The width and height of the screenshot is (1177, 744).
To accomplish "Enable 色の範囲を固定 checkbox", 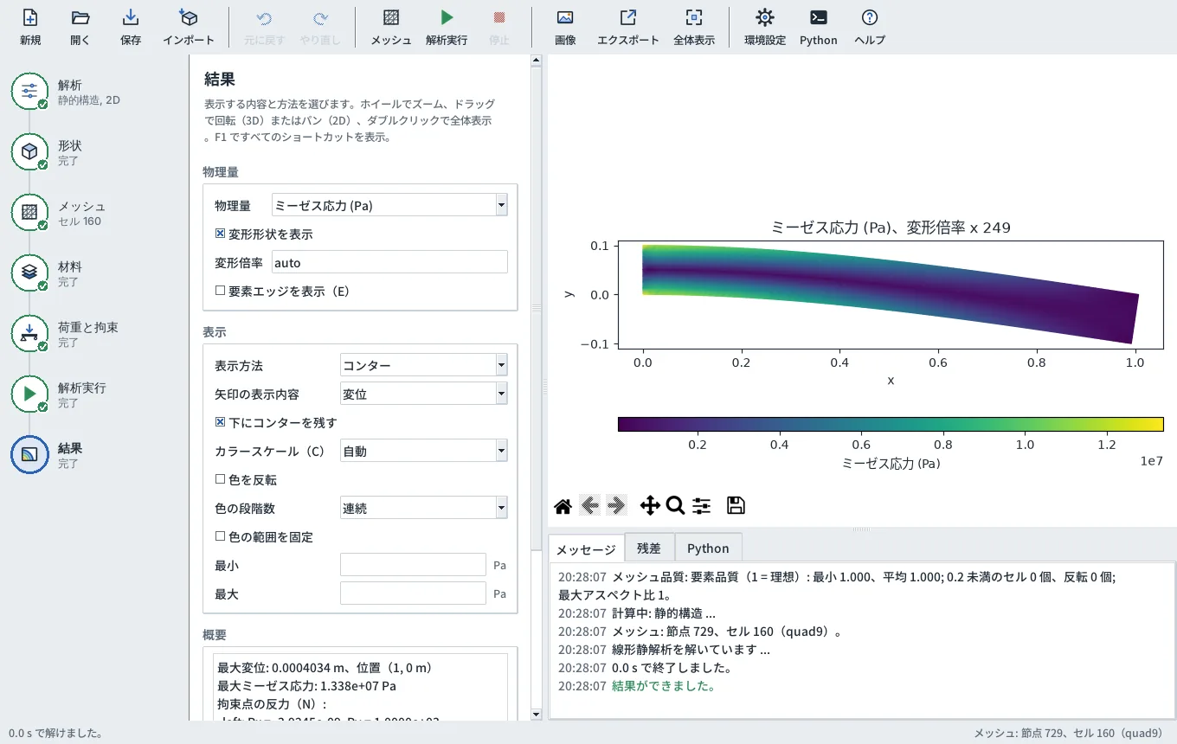I will point(221,536).
